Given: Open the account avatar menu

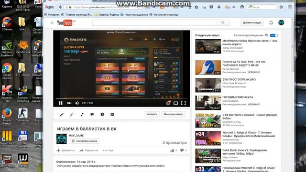Looking at the screenshot, I should pyautogui.click(x=281, y=22).
